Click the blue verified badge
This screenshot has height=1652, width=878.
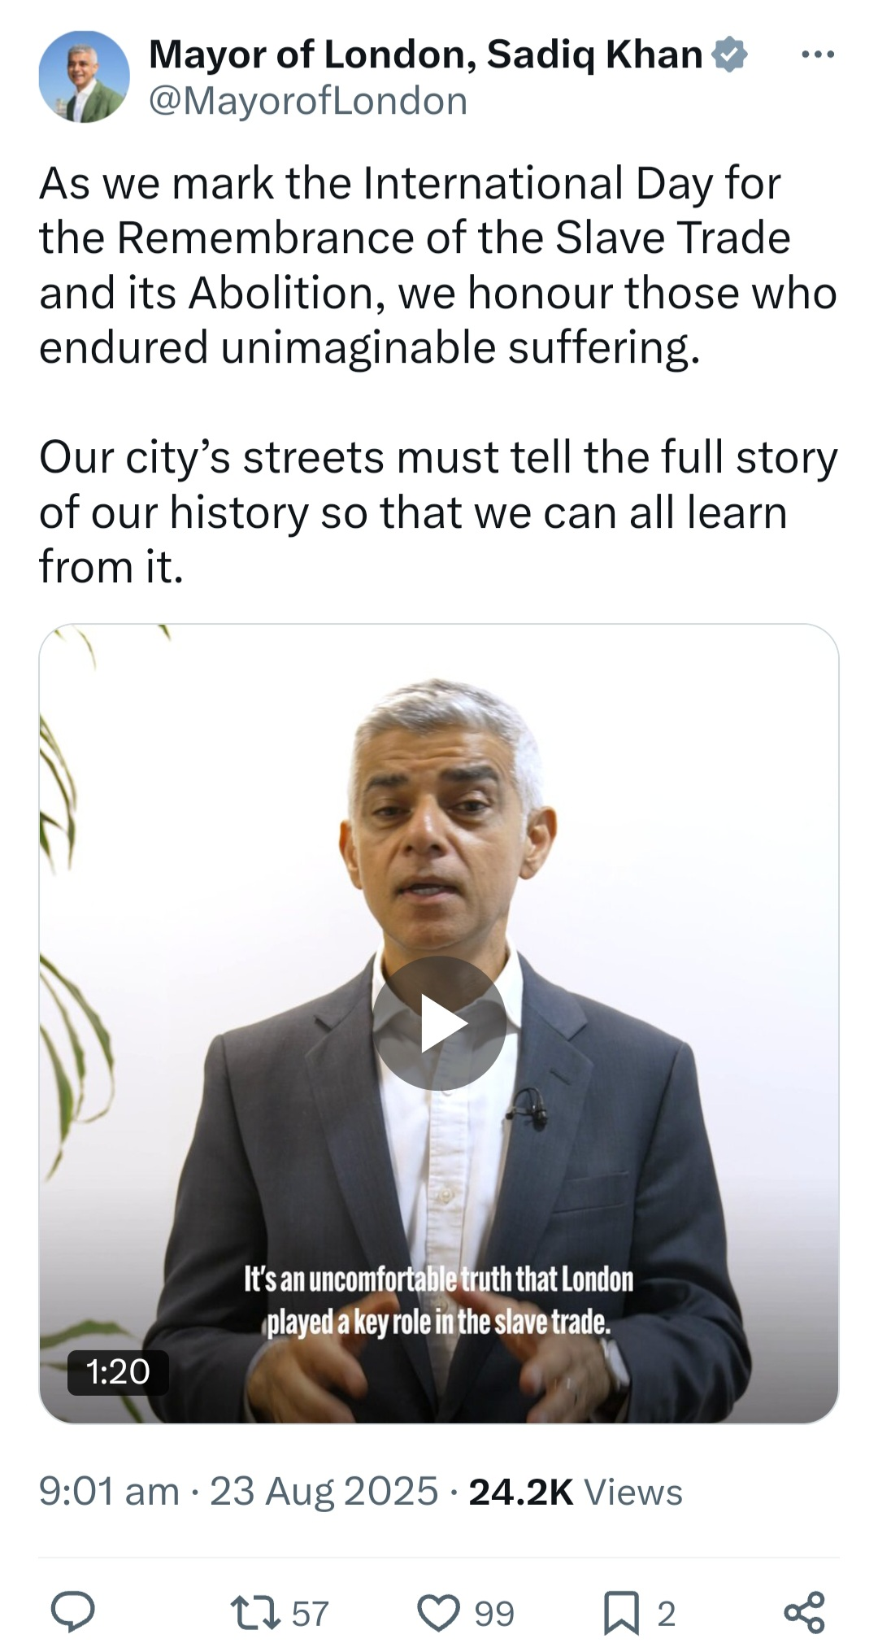pos(729,54)
